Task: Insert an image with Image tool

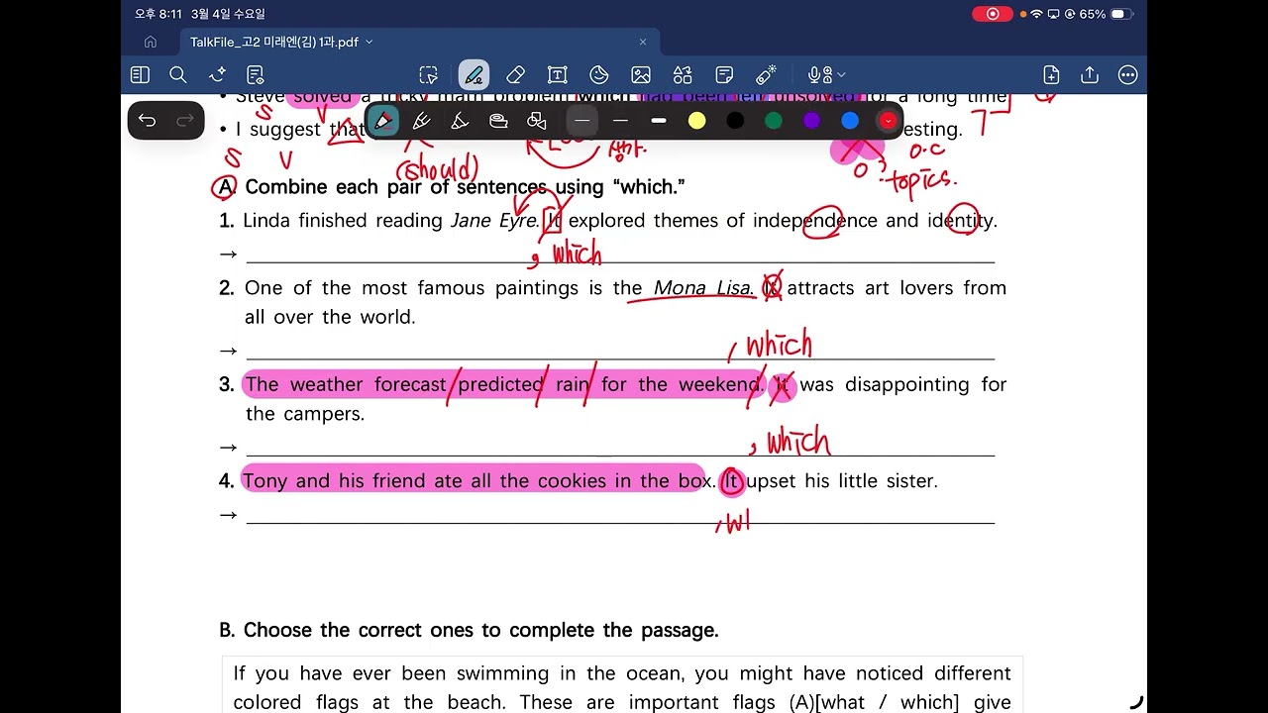Action: (x=641, y=75)
